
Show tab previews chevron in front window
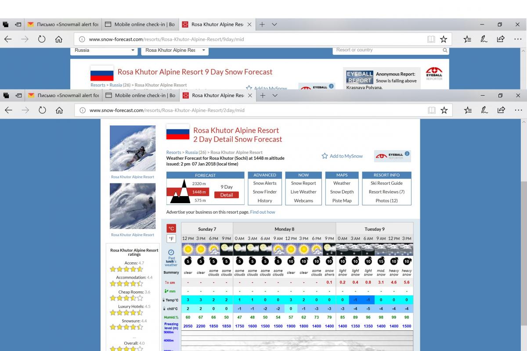[275, 95]
